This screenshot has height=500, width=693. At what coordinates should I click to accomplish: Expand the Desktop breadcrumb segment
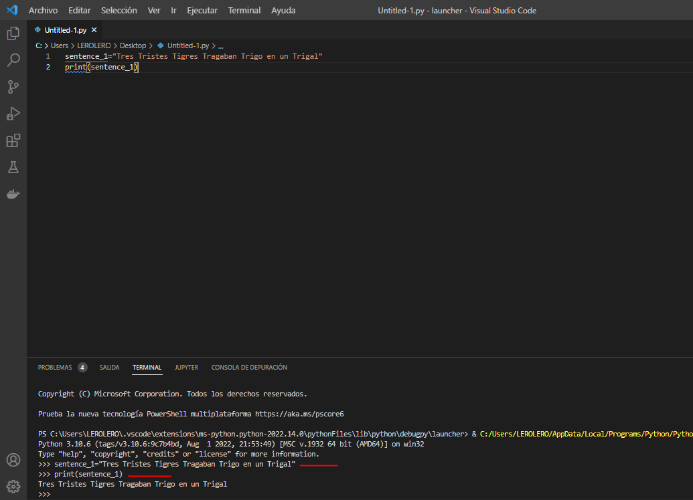point(133,45)
